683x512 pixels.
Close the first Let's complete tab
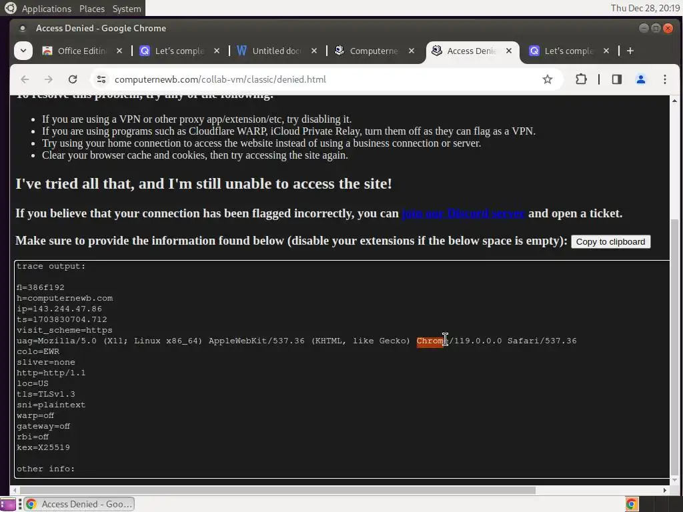click(x=217, y=51)
